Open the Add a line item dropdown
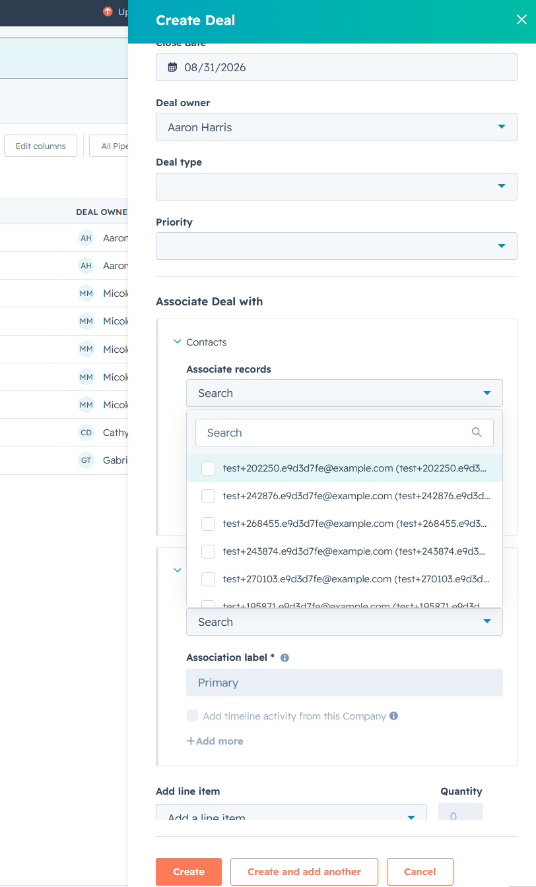This screenshot has width=536, height=887. pos(291,812)
